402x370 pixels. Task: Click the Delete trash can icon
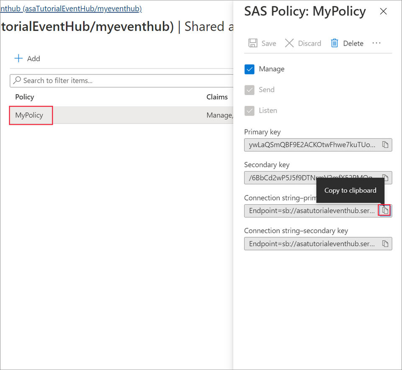pos(335,43)
